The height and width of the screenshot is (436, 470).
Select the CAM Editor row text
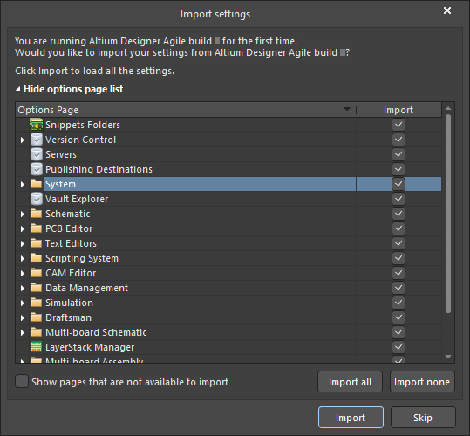71,273
